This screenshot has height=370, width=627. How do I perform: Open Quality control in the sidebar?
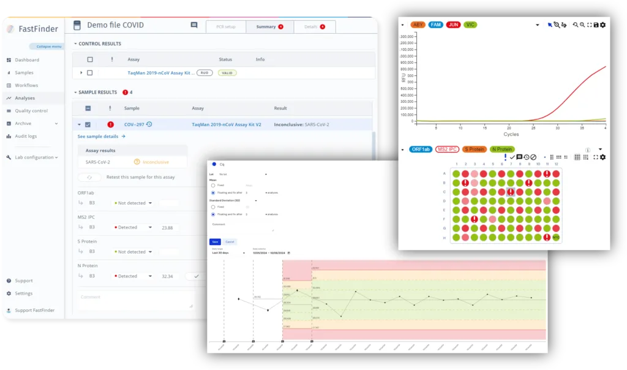[31, 111]
